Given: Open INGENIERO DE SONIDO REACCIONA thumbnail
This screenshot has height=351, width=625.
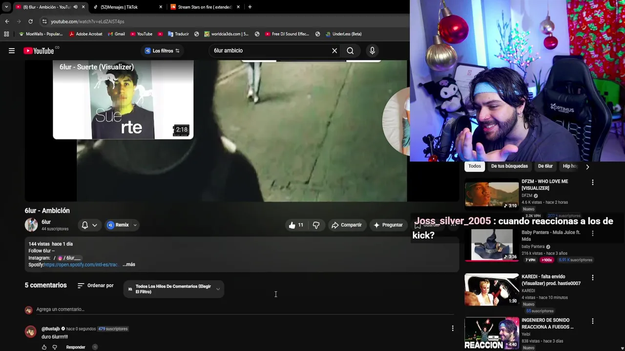Looking at the screenshot, I should [x=492, y=333].
